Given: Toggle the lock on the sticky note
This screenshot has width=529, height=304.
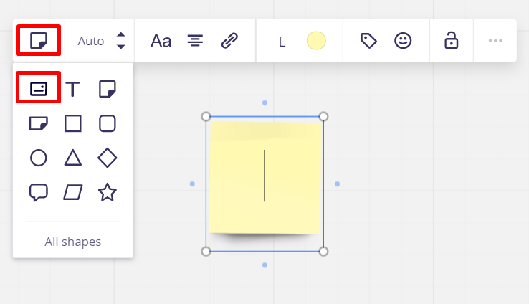Looking at the screenshot, I should [x=452, y=41].
